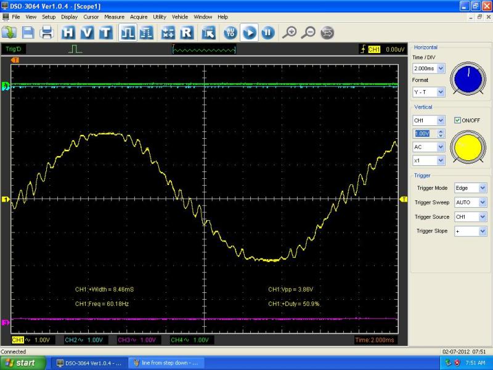493x370 pixels.
Task: Open the View menu
Action: 31,17
